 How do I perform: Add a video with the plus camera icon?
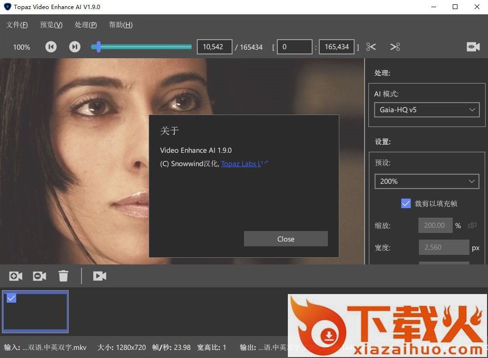pyautogui.click(x=16, y=276)
